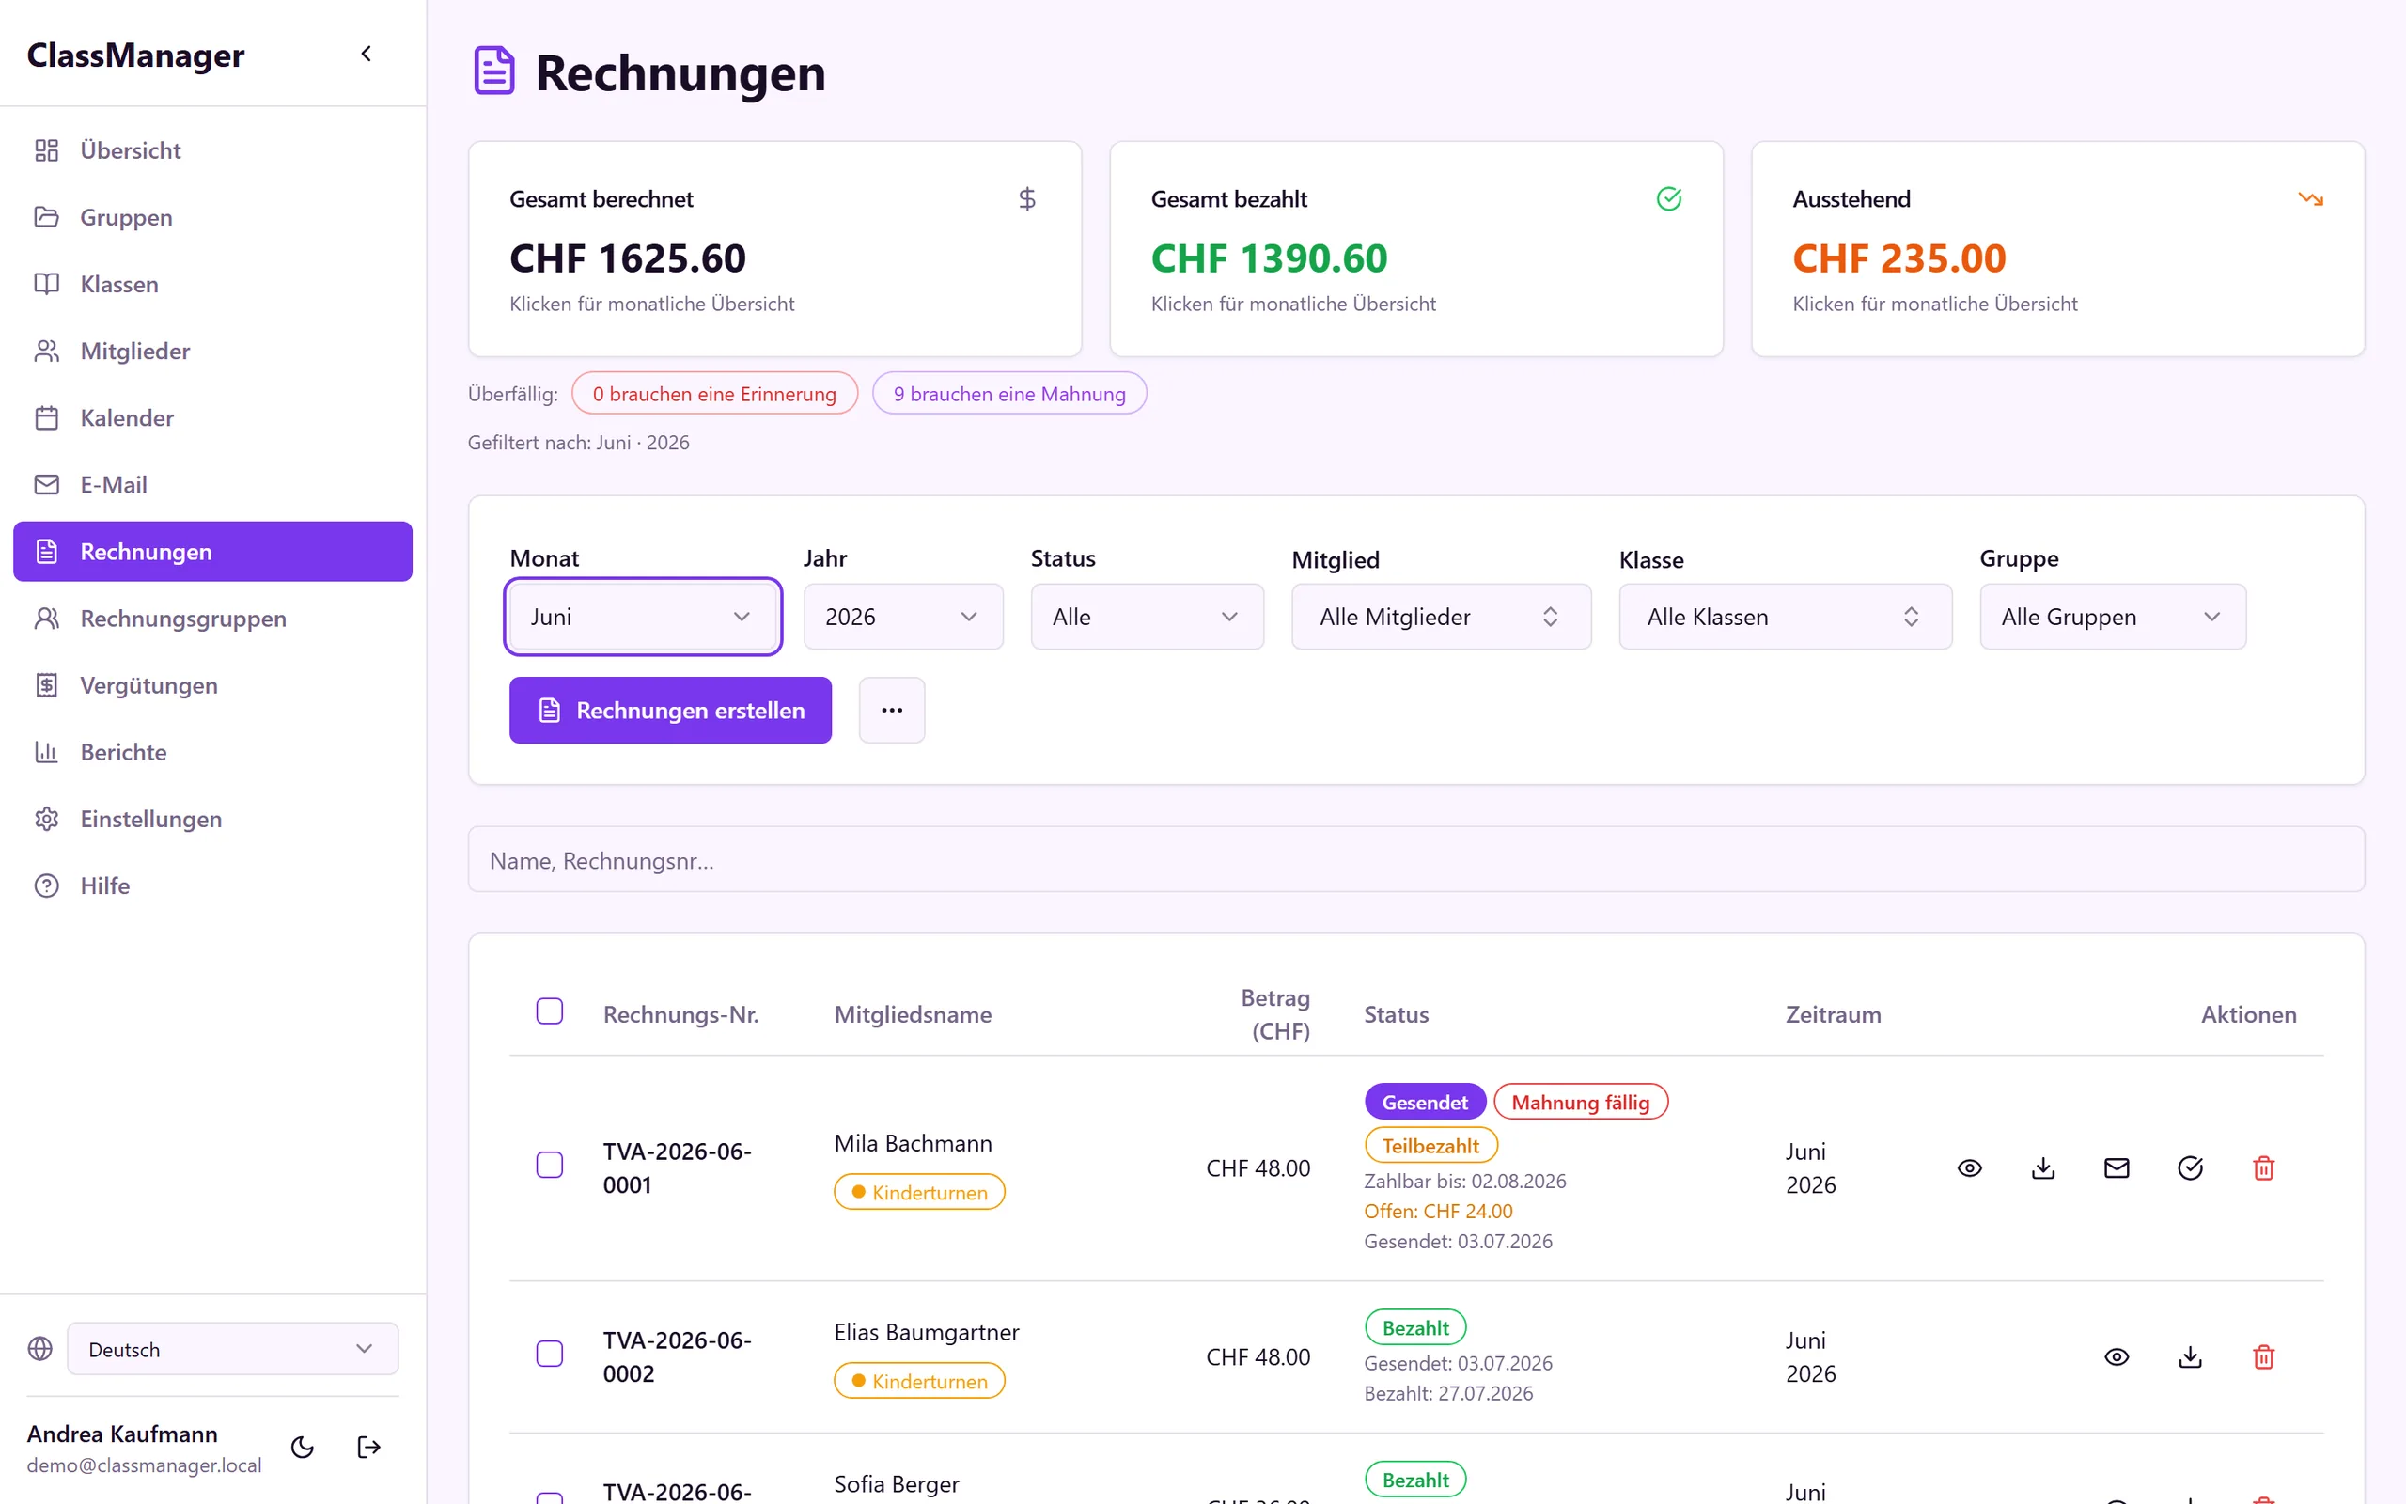This screenshot has width=2406, height=1504.
Task: Toggle dark mode with moon icon
Action: (303, 1448)
